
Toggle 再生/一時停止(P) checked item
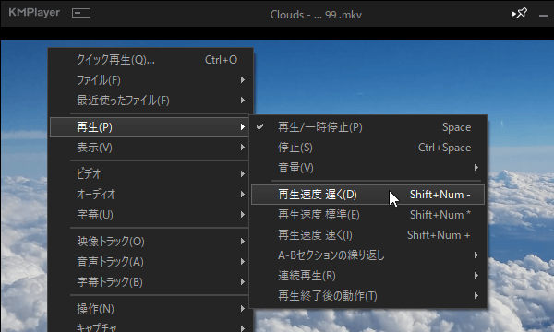367,127
